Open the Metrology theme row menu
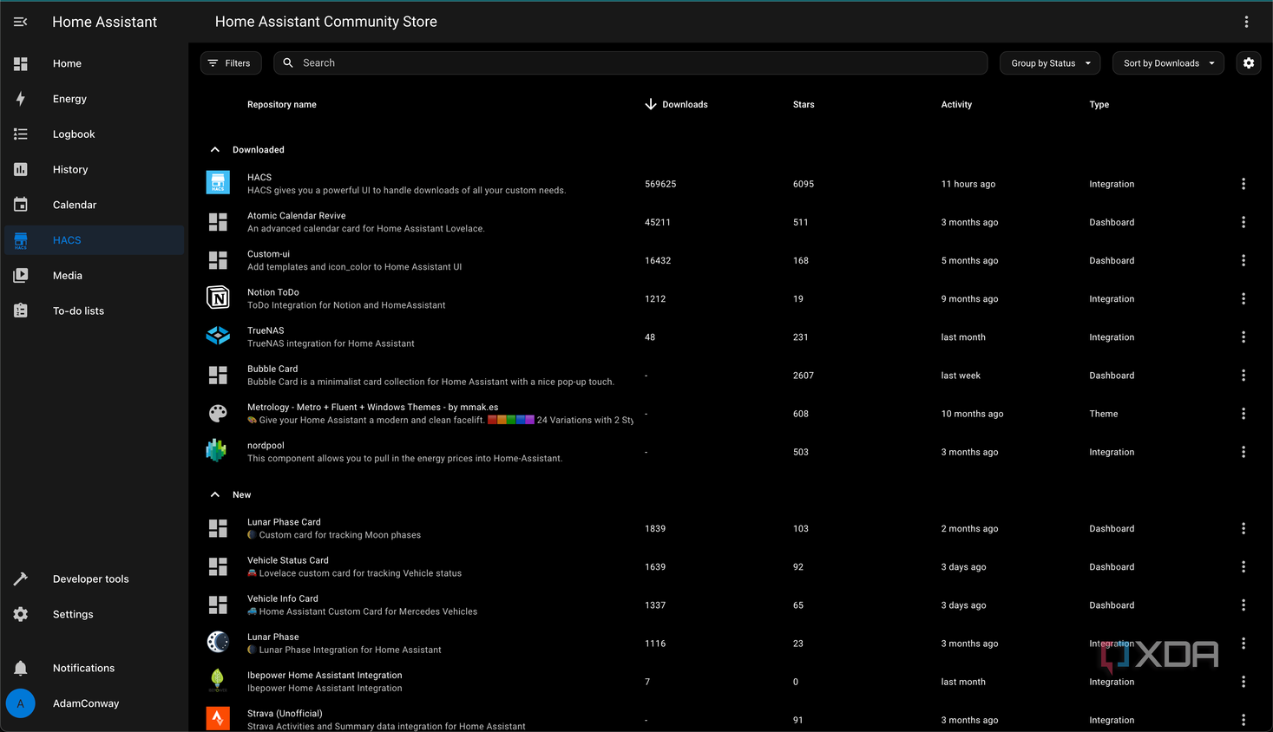The image size is (1273, 732). tap(1243, 414)
